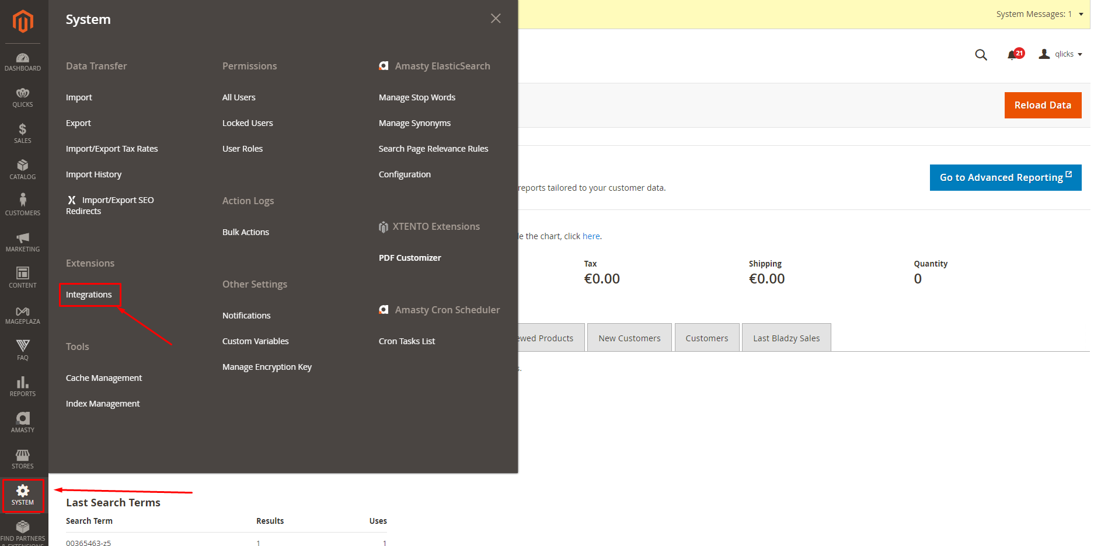Screen dimensions: 1101x546
Task: Open Manage Encryption Key
Action: [267, 367]
